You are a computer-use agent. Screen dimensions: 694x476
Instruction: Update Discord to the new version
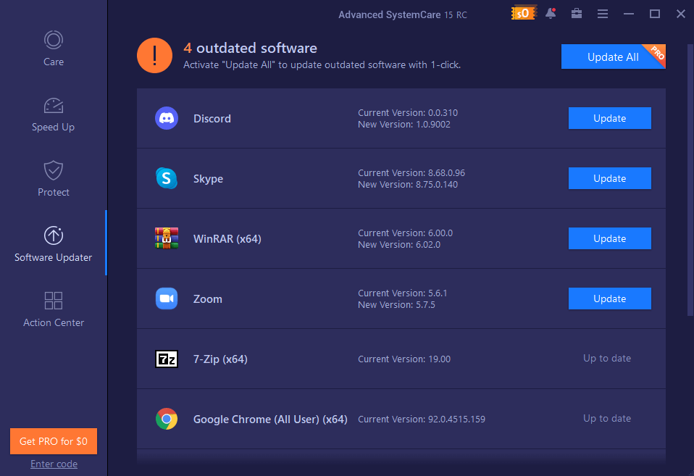tap(609, 118)
